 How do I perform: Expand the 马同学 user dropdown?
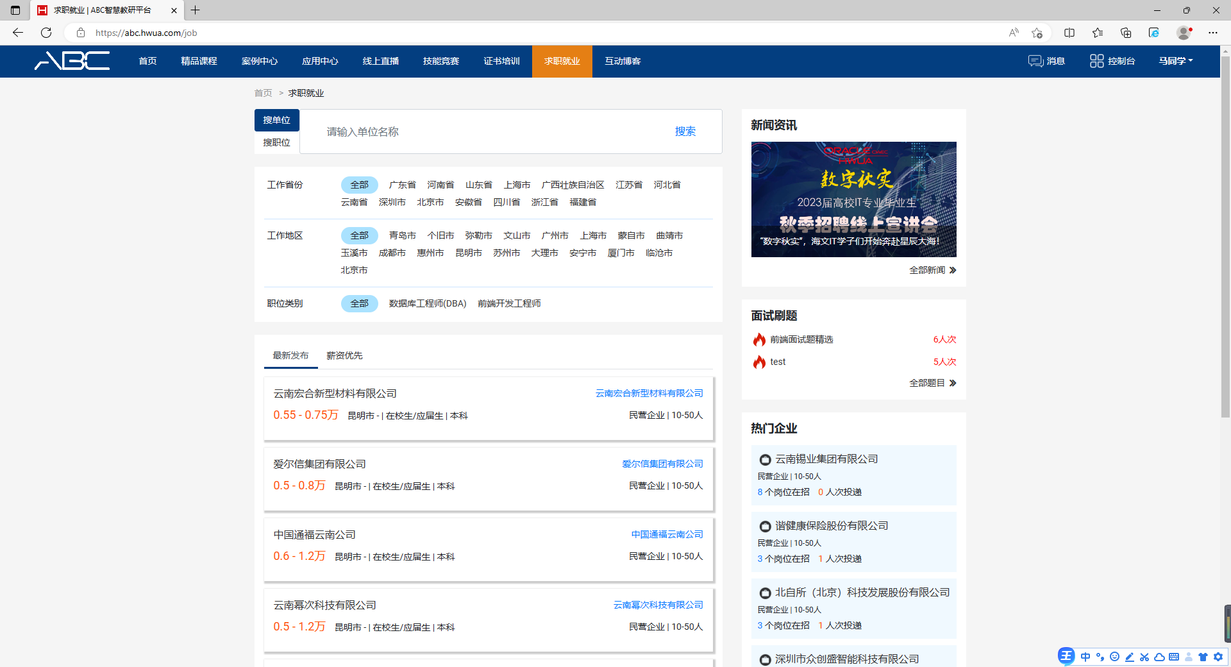point(1176,61)
